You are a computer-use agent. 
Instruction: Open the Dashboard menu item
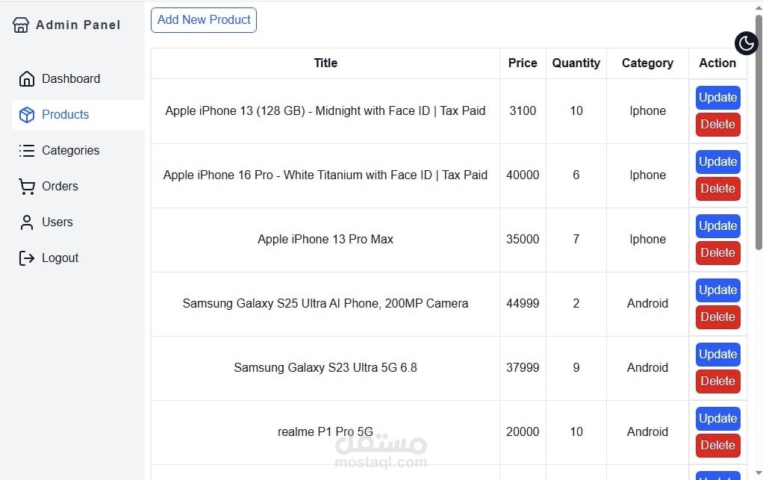(x=71, y=79)
